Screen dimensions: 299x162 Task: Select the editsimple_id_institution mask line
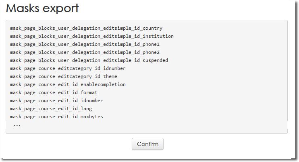91,36
